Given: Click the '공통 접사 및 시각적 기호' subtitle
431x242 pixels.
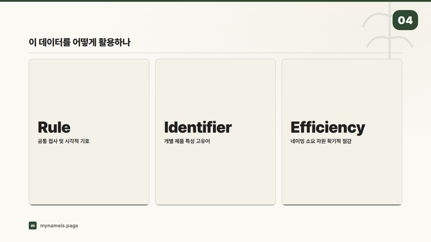Looking at the screenshot, I should [x=64, y=141].
